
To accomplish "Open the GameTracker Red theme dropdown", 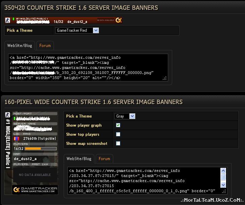I will [77, 30].
